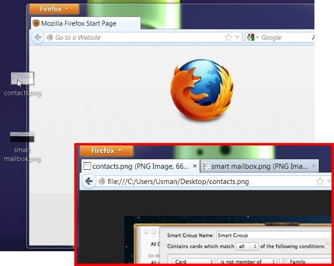Switch to the contacts.png tab

140,166
